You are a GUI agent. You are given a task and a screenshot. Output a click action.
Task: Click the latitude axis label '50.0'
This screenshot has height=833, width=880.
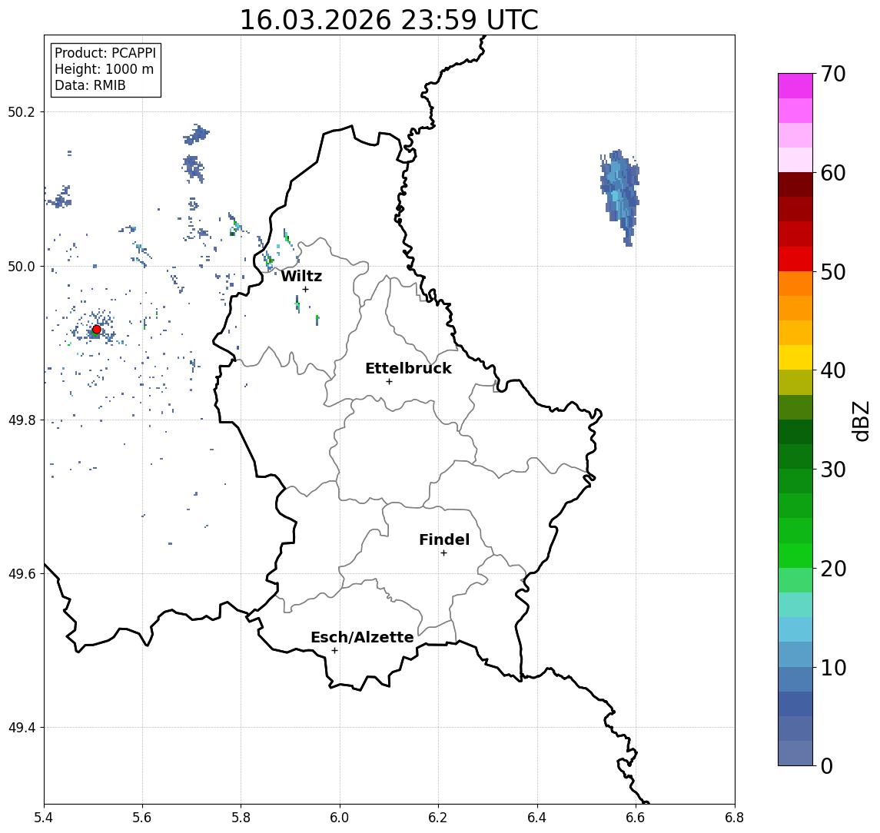(x=21, y=266)
